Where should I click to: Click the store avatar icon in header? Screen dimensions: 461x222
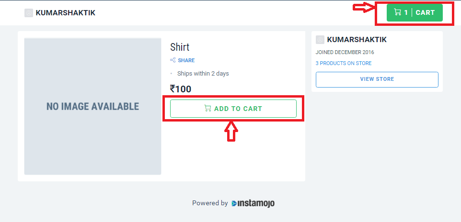point(29,13)
